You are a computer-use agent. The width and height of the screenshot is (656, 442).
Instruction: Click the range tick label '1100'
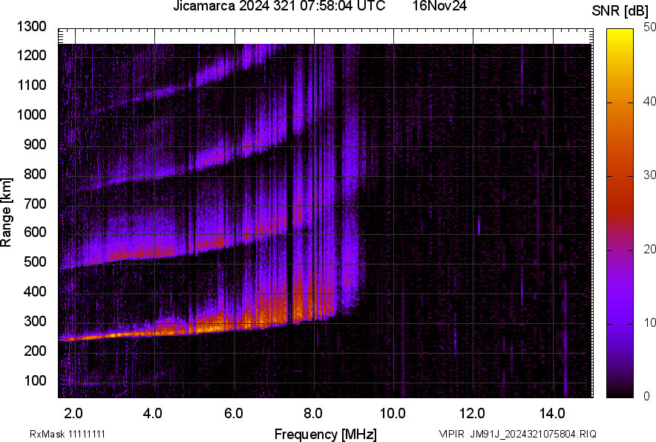31,85
